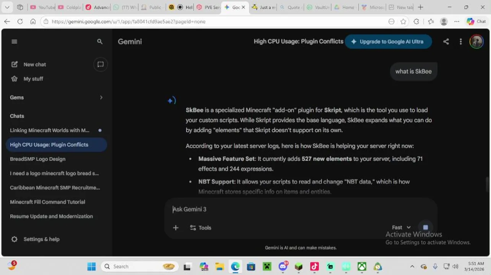This screenshot has width=491, height=275.
Task: Open the tab search dropdown arrow
Action: [7, 7]
